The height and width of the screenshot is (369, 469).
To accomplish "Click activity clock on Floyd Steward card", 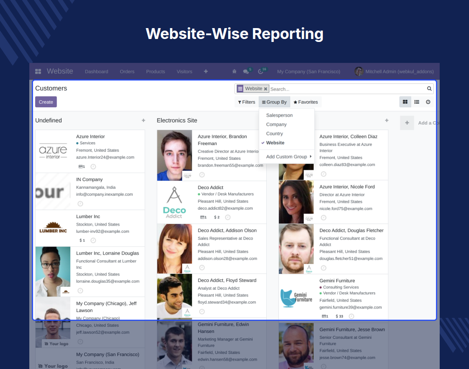I will 202,312.
